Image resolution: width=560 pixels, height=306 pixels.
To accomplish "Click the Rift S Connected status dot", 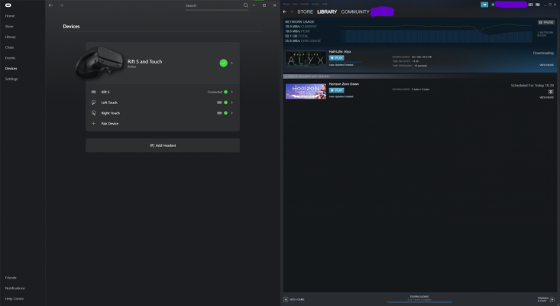I will [225, 92].
